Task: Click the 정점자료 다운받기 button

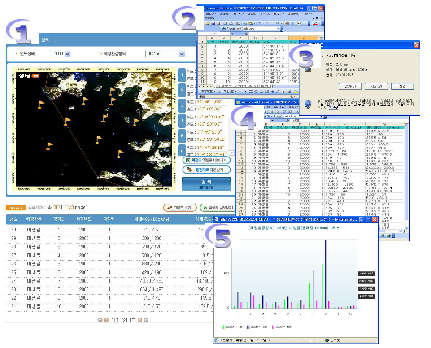Action: [206, 170]
